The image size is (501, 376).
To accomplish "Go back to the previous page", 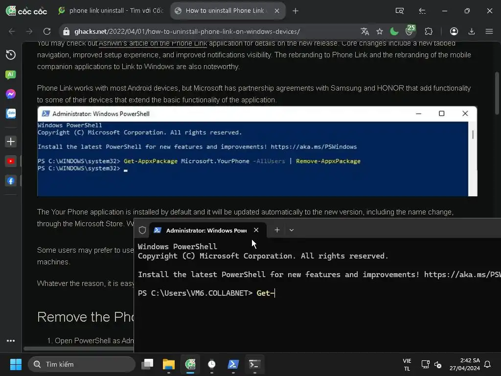I will pos(12,31).
